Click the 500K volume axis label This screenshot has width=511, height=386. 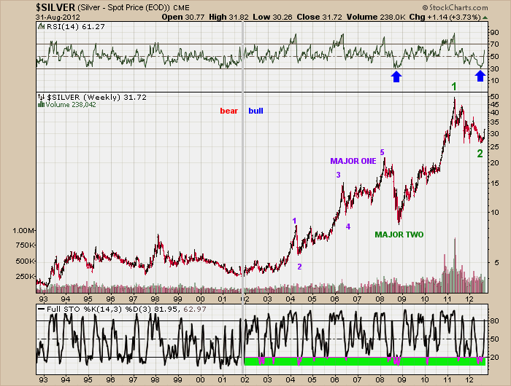click(x=25, y=261)
